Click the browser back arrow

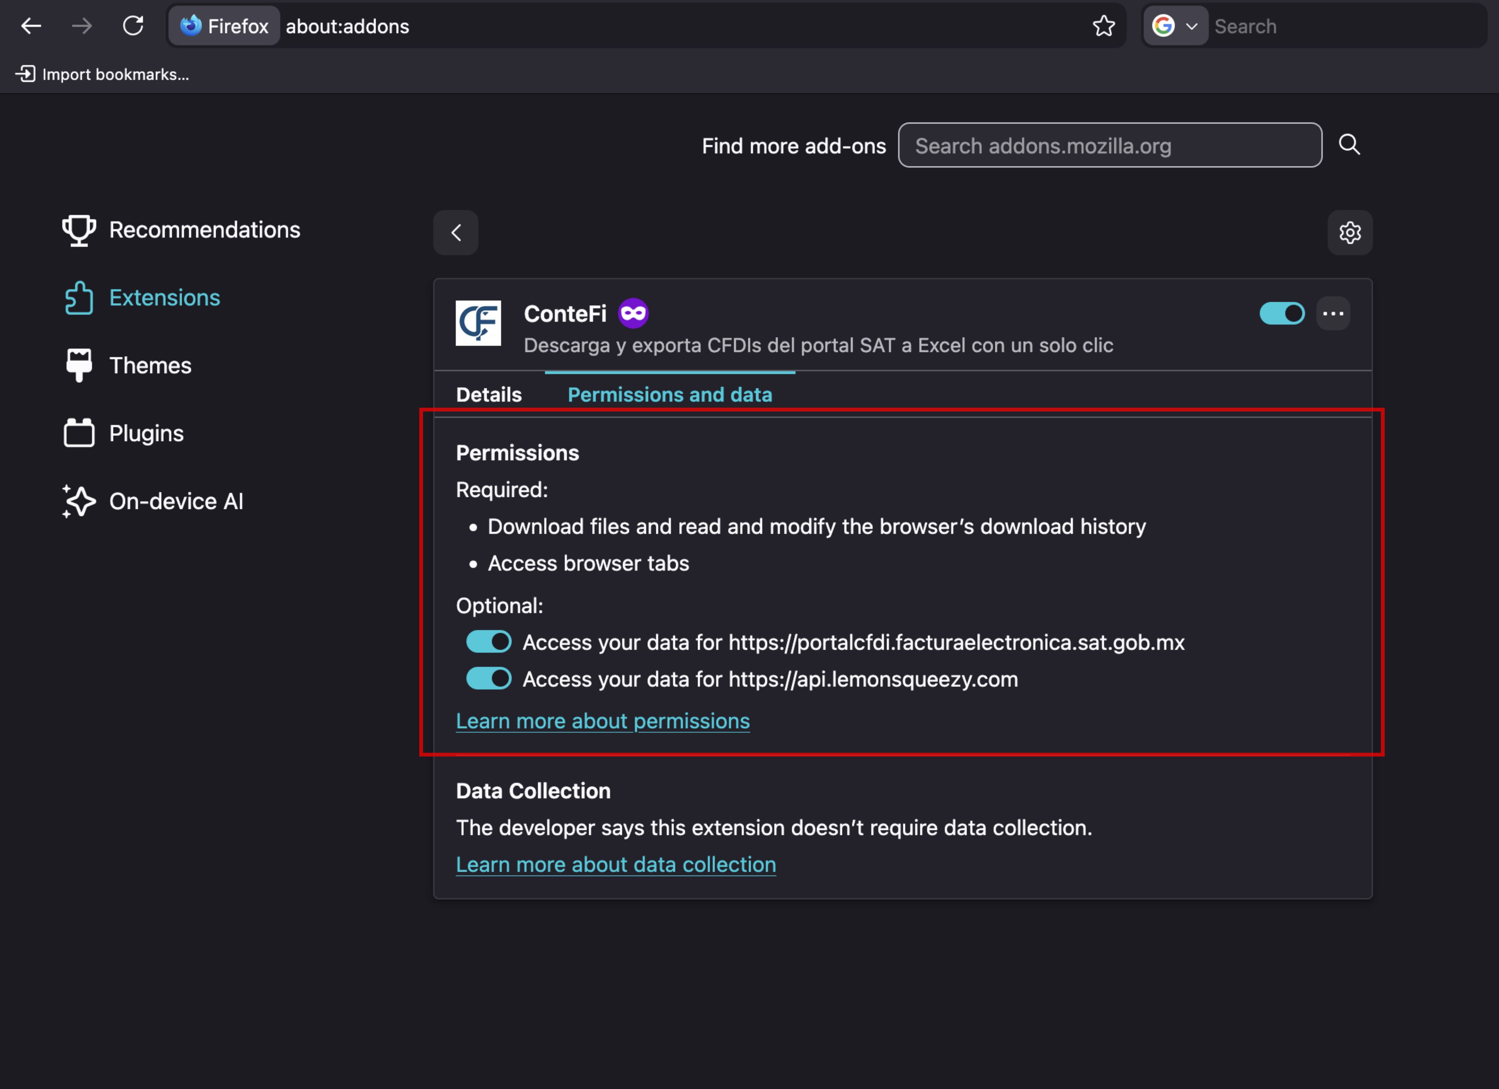(31, 26)
